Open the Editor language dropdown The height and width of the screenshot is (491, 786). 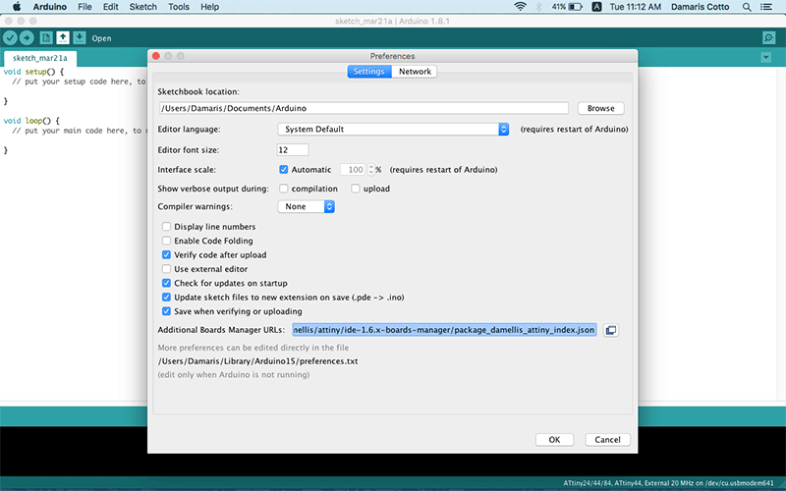tap(394, 130)
